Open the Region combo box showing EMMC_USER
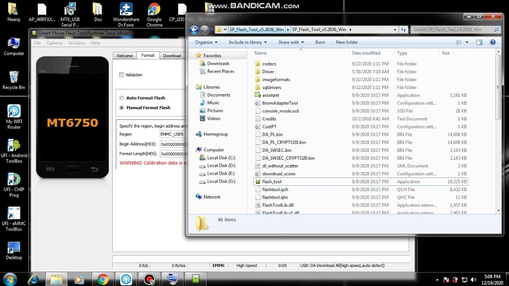 (x=173, y=134)
